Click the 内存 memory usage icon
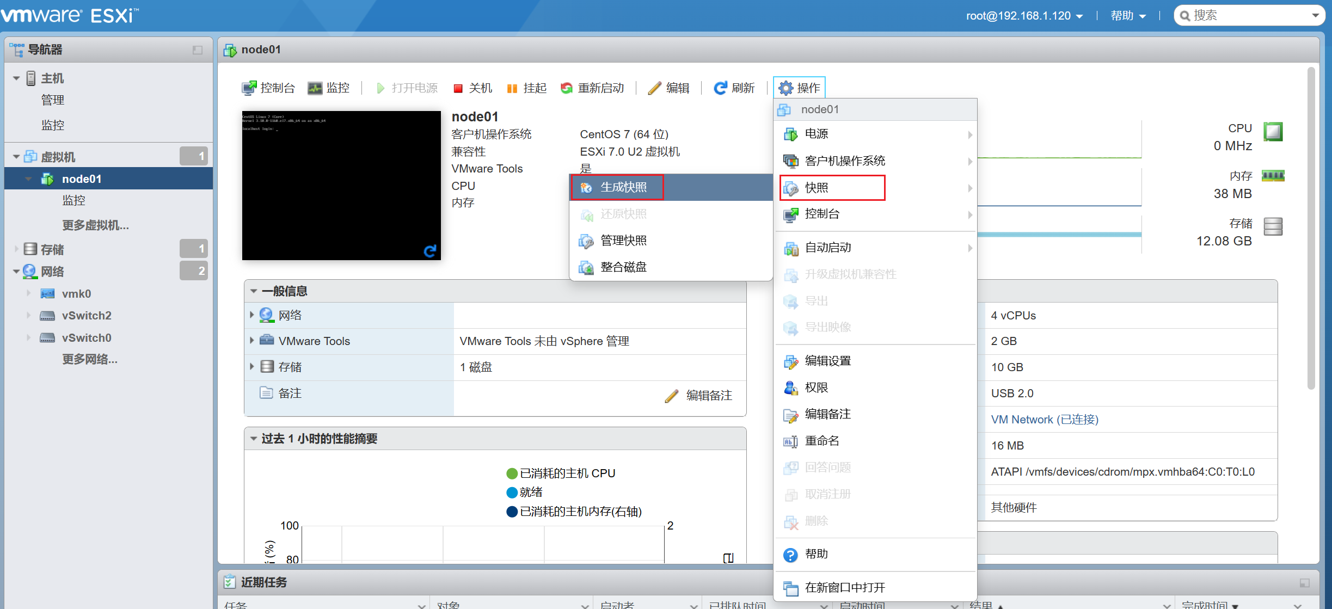1332x609 pixels. point(1273,176)
